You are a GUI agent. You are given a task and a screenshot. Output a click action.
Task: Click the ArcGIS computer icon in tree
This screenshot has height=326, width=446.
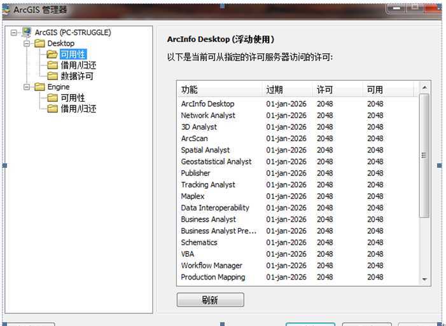pyautogui.click(x=27, y=32)
